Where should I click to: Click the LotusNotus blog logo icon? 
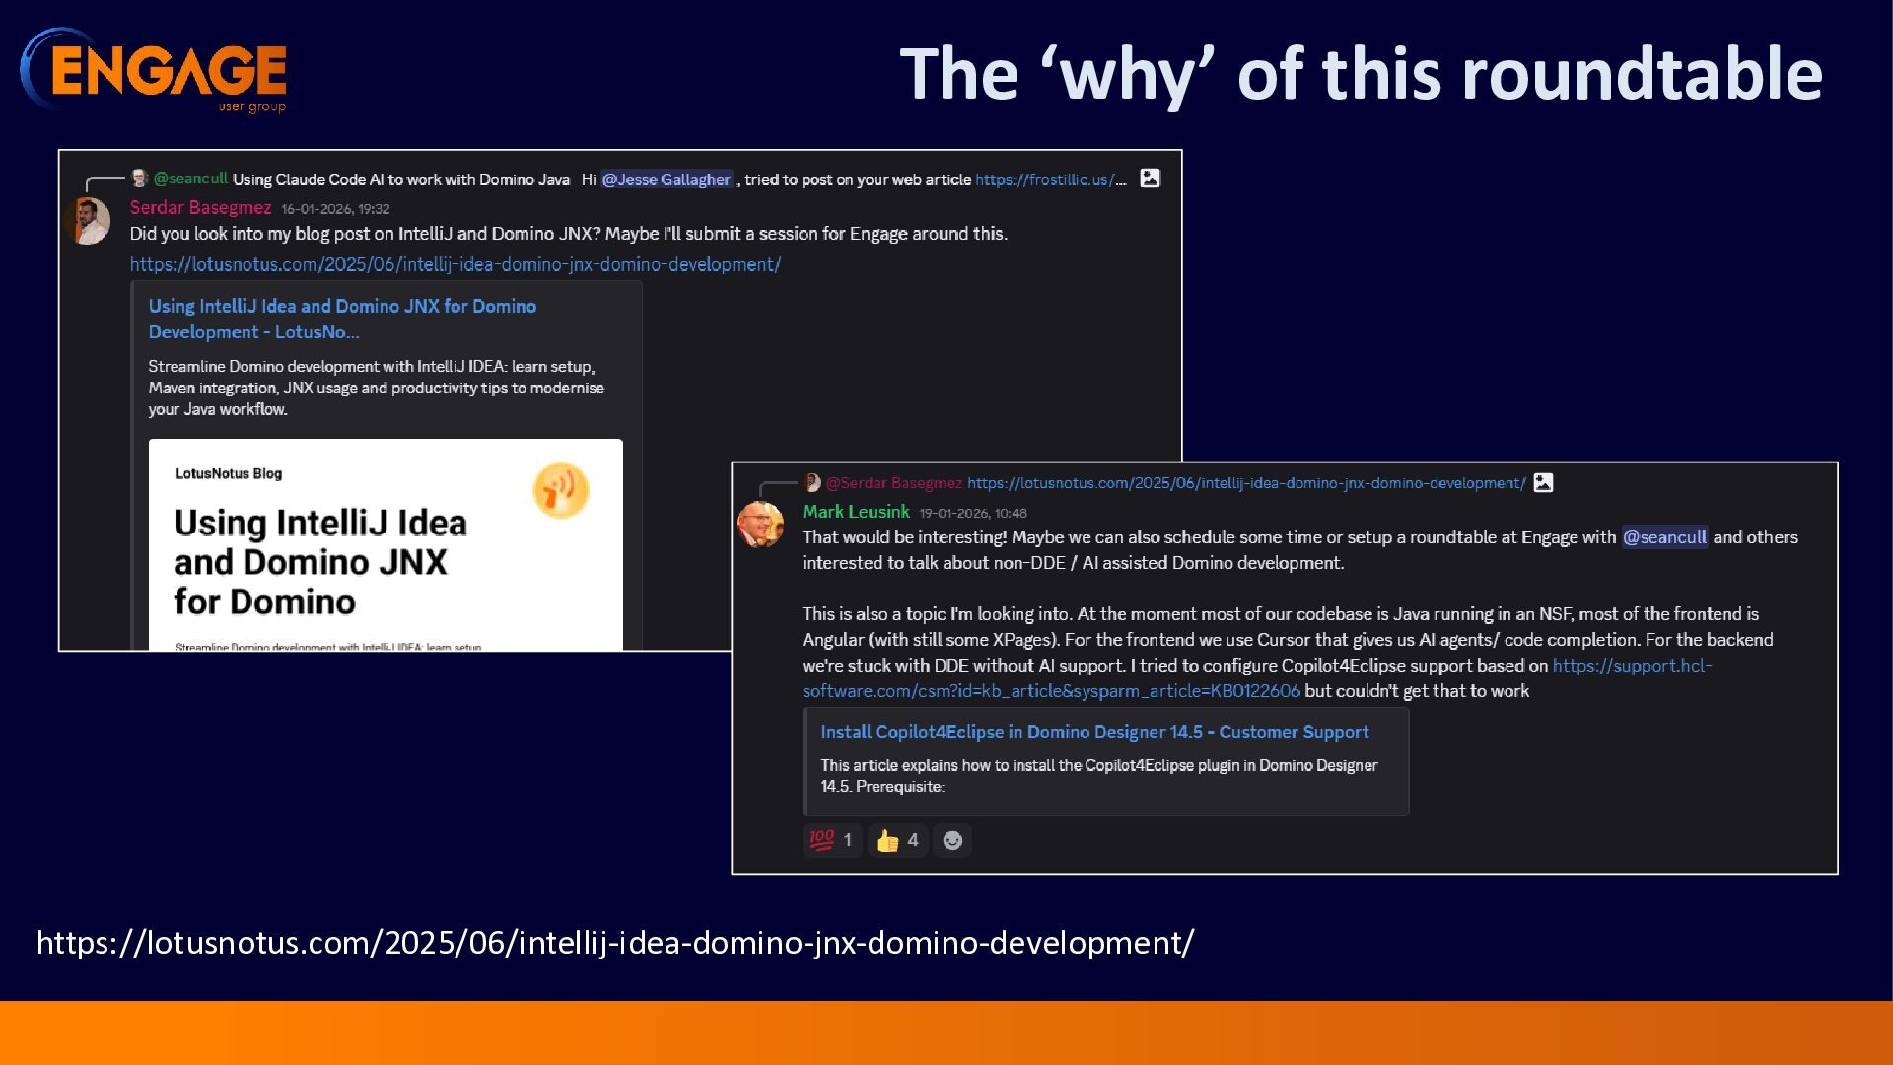pos(561,490)
